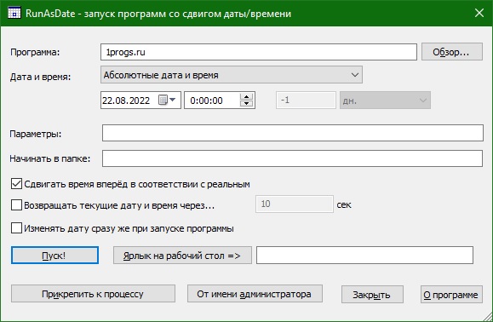The height and width of the screenshot is (322, 493).
Task: Check 'Изменять дату сразу же при запуске'
Action: click(16, 228)
